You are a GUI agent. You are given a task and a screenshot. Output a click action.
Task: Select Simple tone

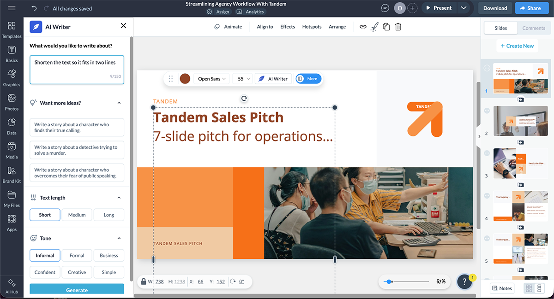pyautogui.click(x=109, y=272)
